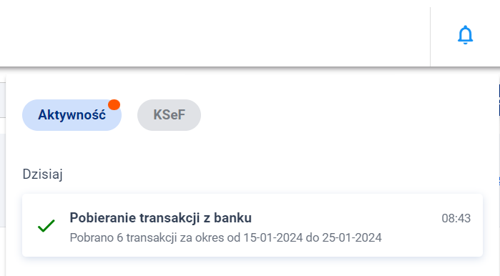This screenshot has width=500, height=276.
Task: Click the Pobrano 6 transakcji description text
Action: [225, 238]
